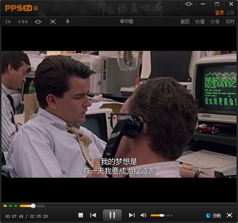Viewport: 238px width, 223px height.
Task: Open the 定时 timer option
Action: pos(230,22)
